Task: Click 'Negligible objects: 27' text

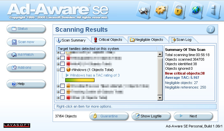Action: (181, 83)
